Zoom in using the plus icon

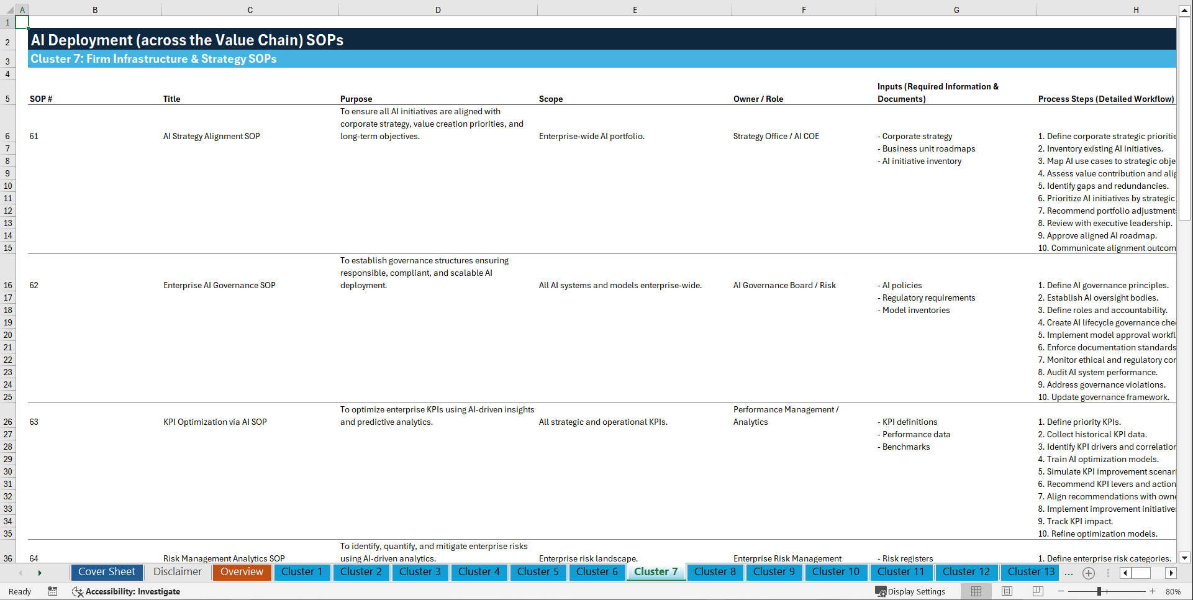1153,591
